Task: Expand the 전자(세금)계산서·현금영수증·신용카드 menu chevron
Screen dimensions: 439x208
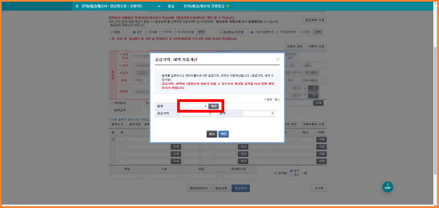Action: [159, 6]
